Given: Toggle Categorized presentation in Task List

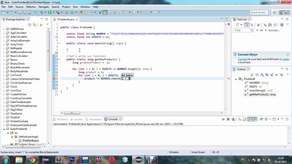Looking at the screenshot, I should click(247, 25).
